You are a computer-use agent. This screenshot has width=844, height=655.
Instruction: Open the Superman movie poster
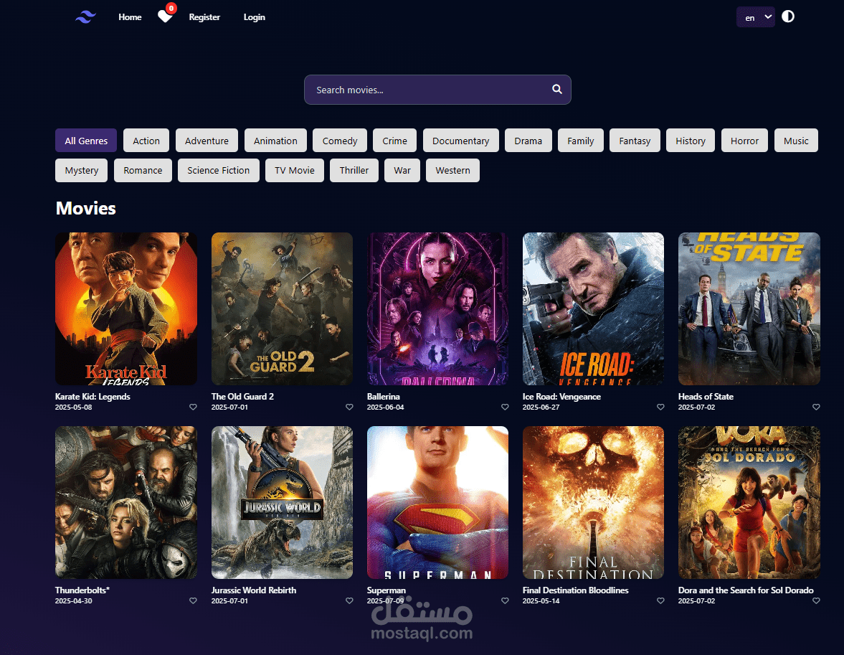437,503
